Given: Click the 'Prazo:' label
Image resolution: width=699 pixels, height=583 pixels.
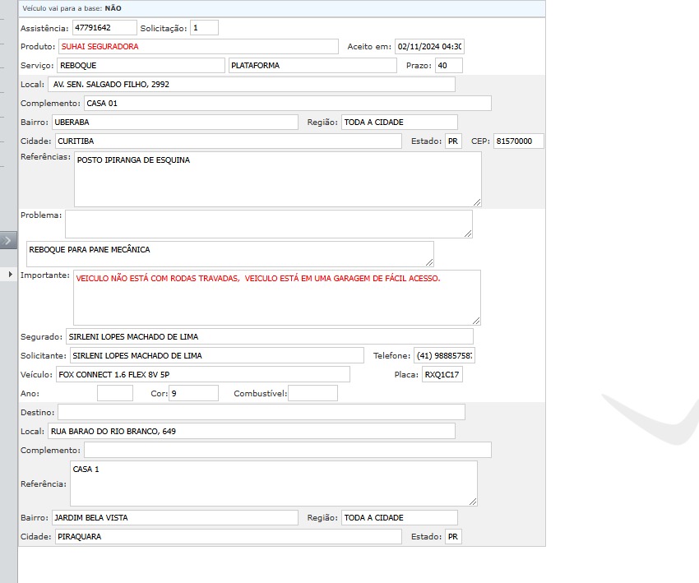Looking at the screenshot, I should [419, 66].
